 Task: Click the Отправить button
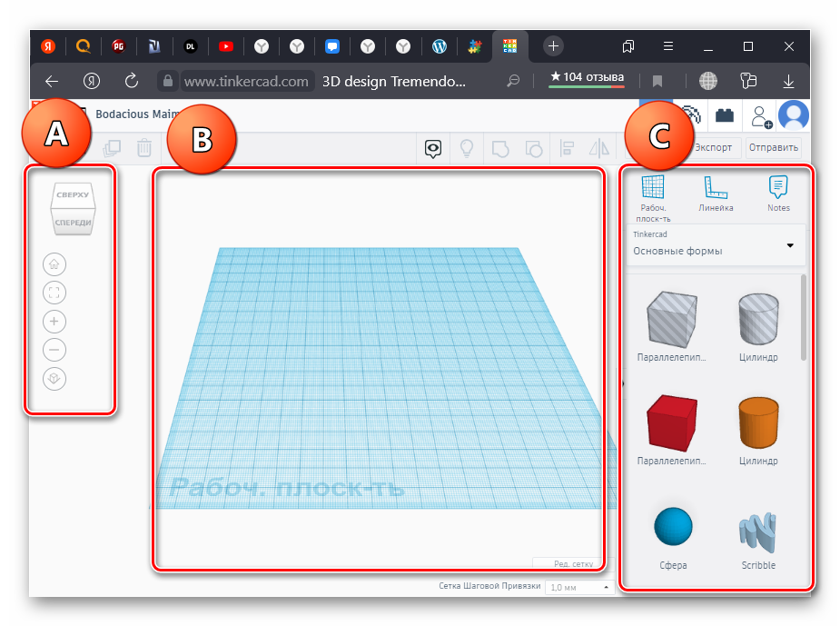[773, 147]
